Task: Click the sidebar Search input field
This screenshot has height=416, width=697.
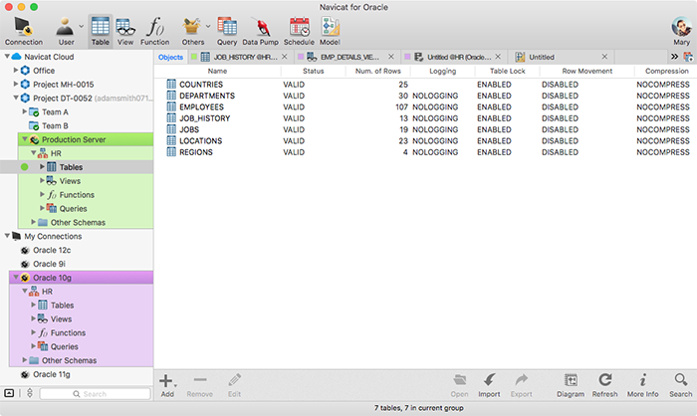Action: tap(95, 394)
